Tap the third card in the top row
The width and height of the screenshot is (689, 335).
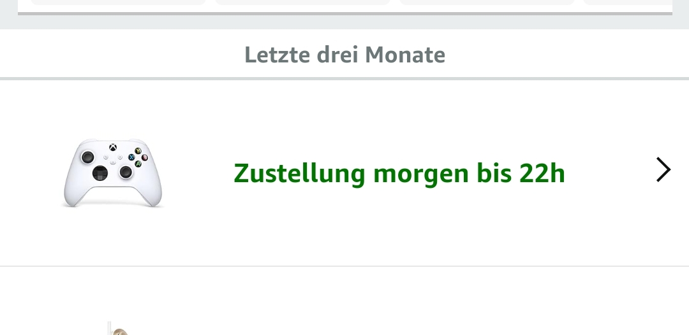(x=487, y=2)
